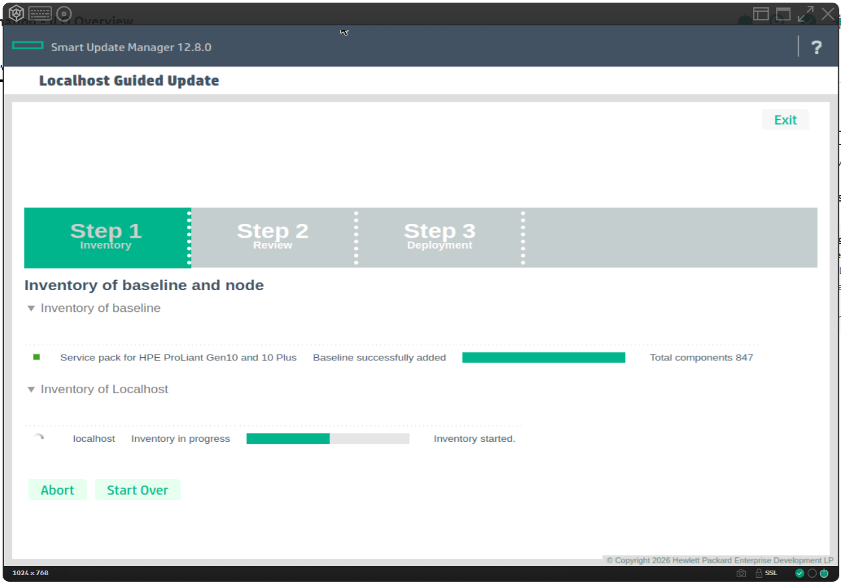The height and width of the screenshot is (583, 841).
Task: Click the green health checkmark status icon
Action: (800, 573)
